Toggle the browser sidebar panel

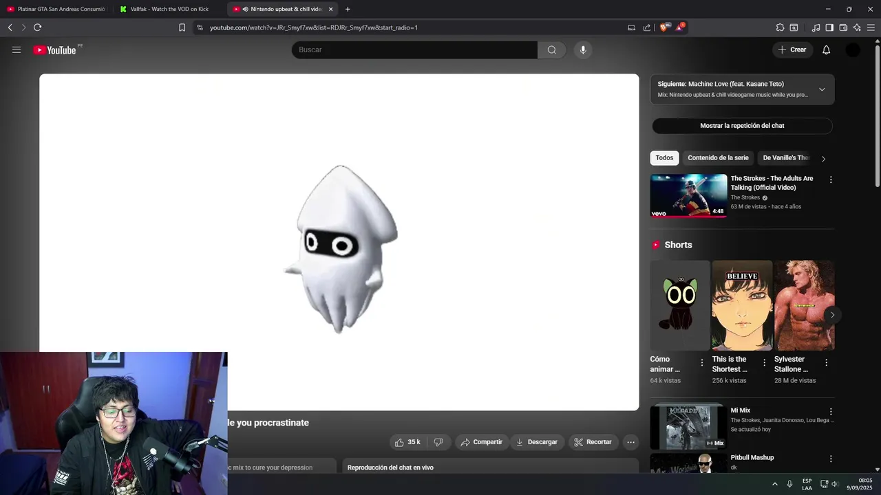pos(829,27)
